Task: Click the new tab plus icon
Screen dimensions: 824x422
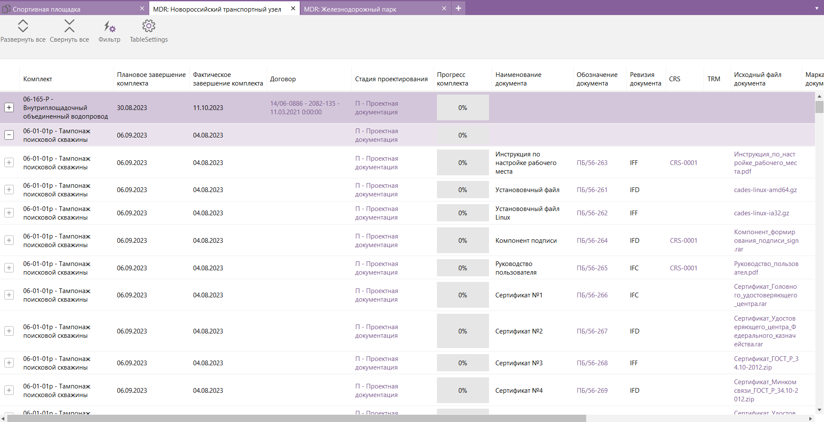Action: pyautogui.click(x=458, y=8)
